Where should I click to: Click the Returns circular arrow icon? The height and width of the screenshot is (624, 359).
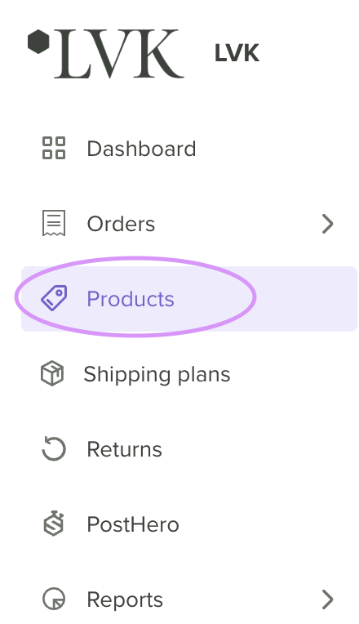pos(54,448)
